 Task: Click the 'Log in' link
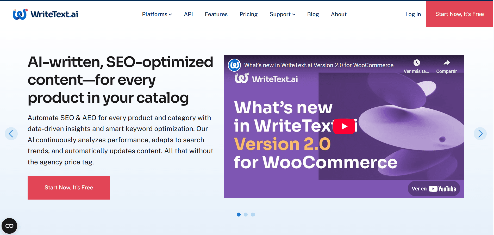[x=413, y=14]
